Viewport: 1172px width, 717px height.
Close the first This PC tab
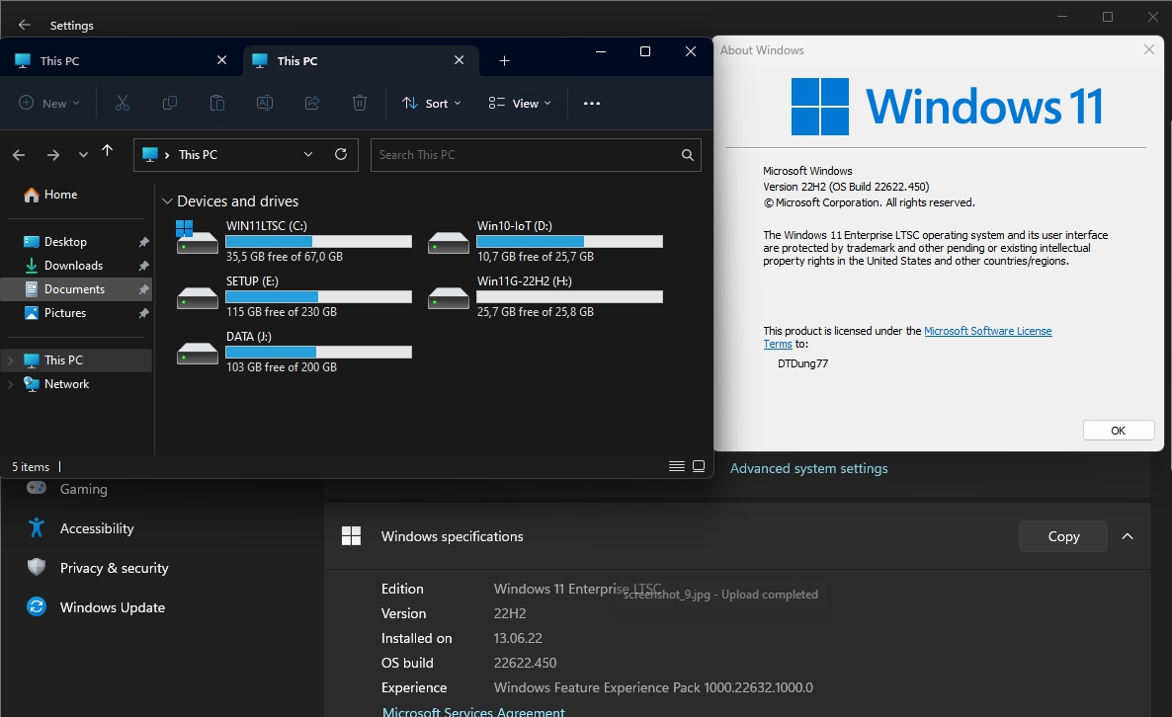222,59
